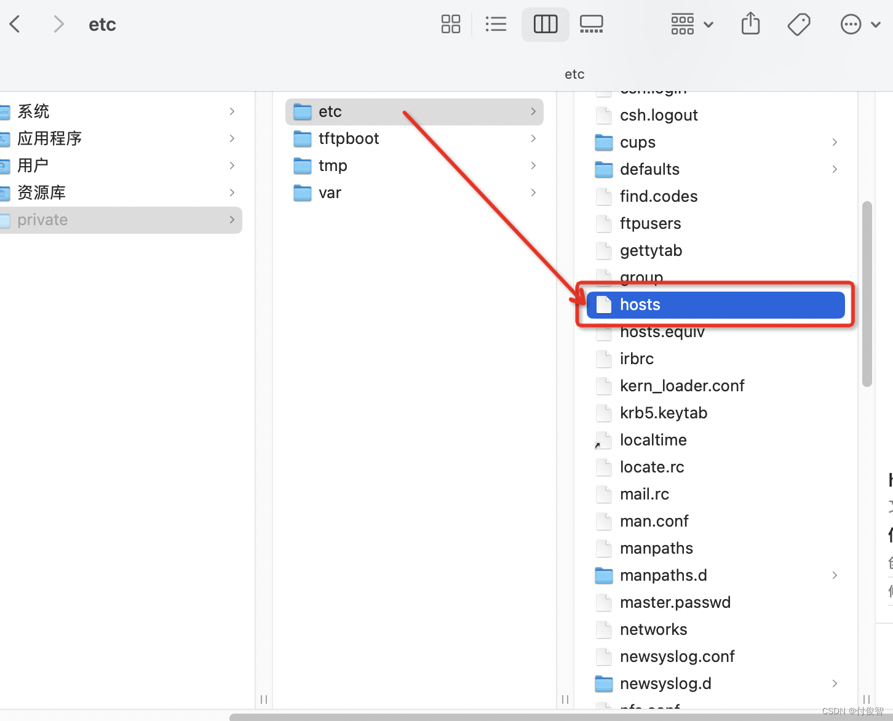Select the 系统 folder
Image resolution: width=893 pixels, height=721 pixels.
(121, 111)
